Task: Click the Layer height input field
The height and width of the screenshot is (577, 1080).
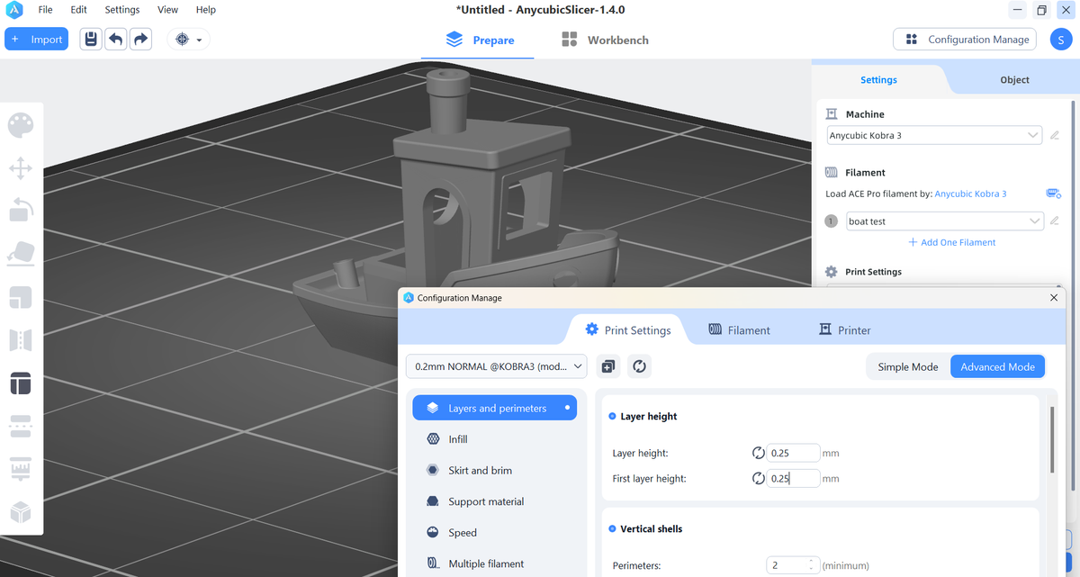Action: point(793,453)
